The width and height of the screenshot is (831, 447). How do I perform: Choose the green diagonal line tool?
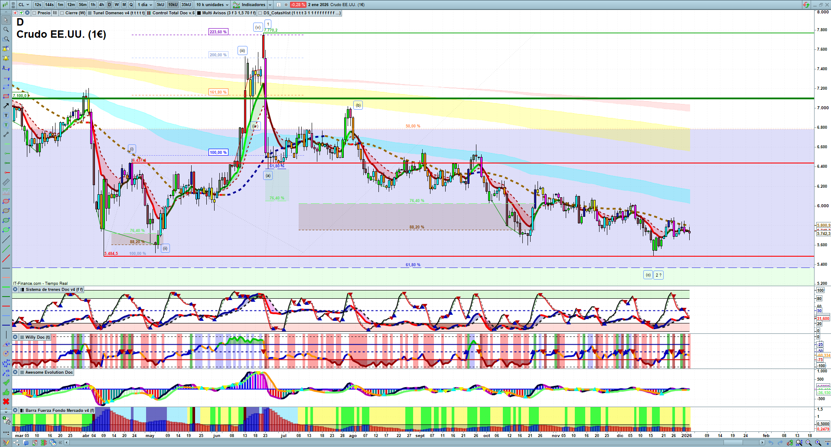click(6, 249)
